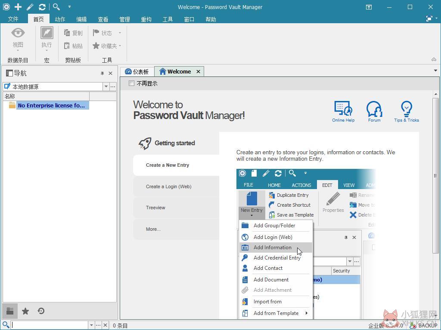Switch to the 帮助 ribbon tab
The height and width of the screenshot is (330, 441).
211,19
